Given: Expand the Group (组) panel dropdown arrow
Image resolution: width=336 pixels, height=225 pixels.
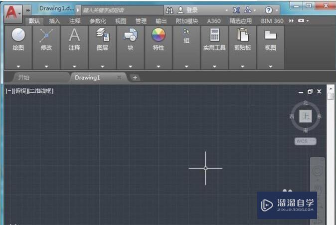Looking at the screenshot, I should (186, 66).
